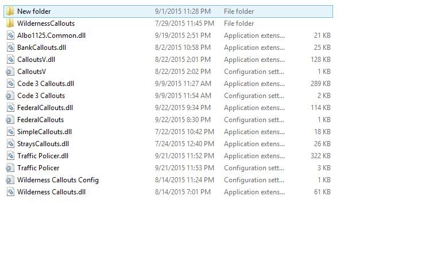
Task: Click the New folder folder icon
Action: tap(10, 11)
